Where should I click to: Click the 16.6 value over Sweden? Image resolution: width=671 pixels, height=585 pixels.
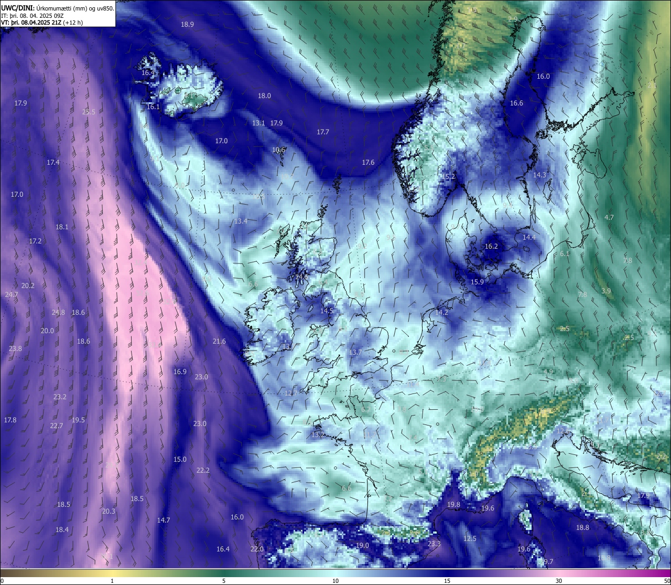pos(516,103)
